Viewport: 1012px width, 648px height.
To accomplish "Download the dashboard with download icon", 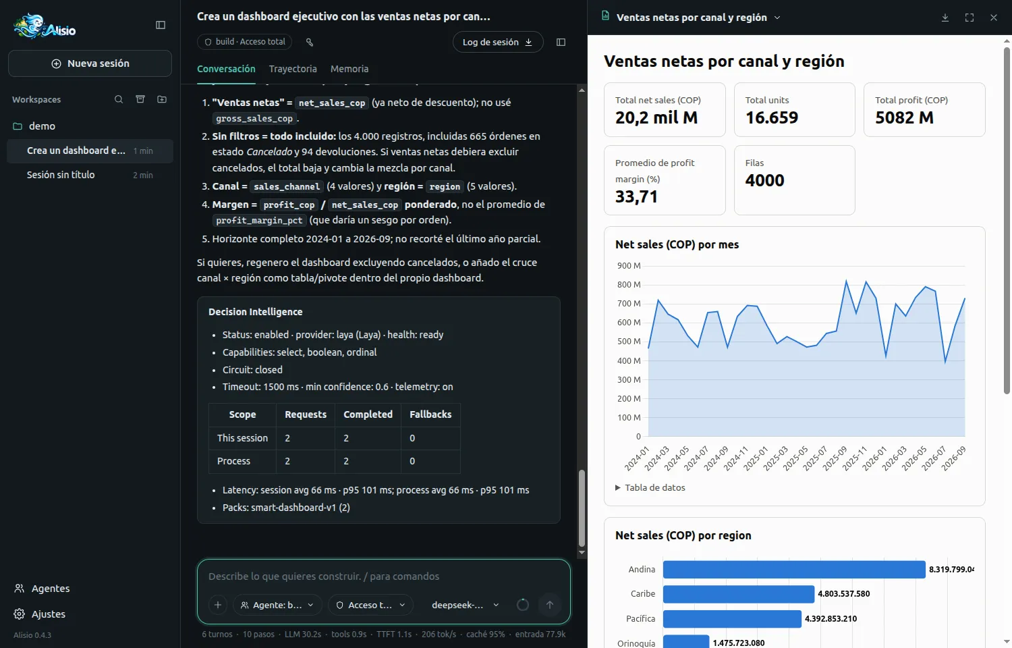I will pos(945,18).
